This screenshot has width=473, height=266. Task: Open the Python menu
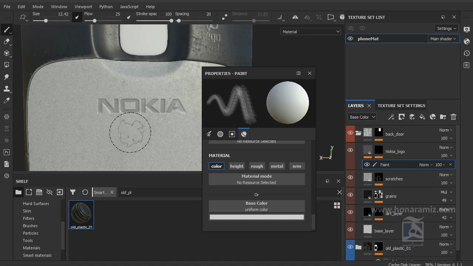[x=106, y=7]
